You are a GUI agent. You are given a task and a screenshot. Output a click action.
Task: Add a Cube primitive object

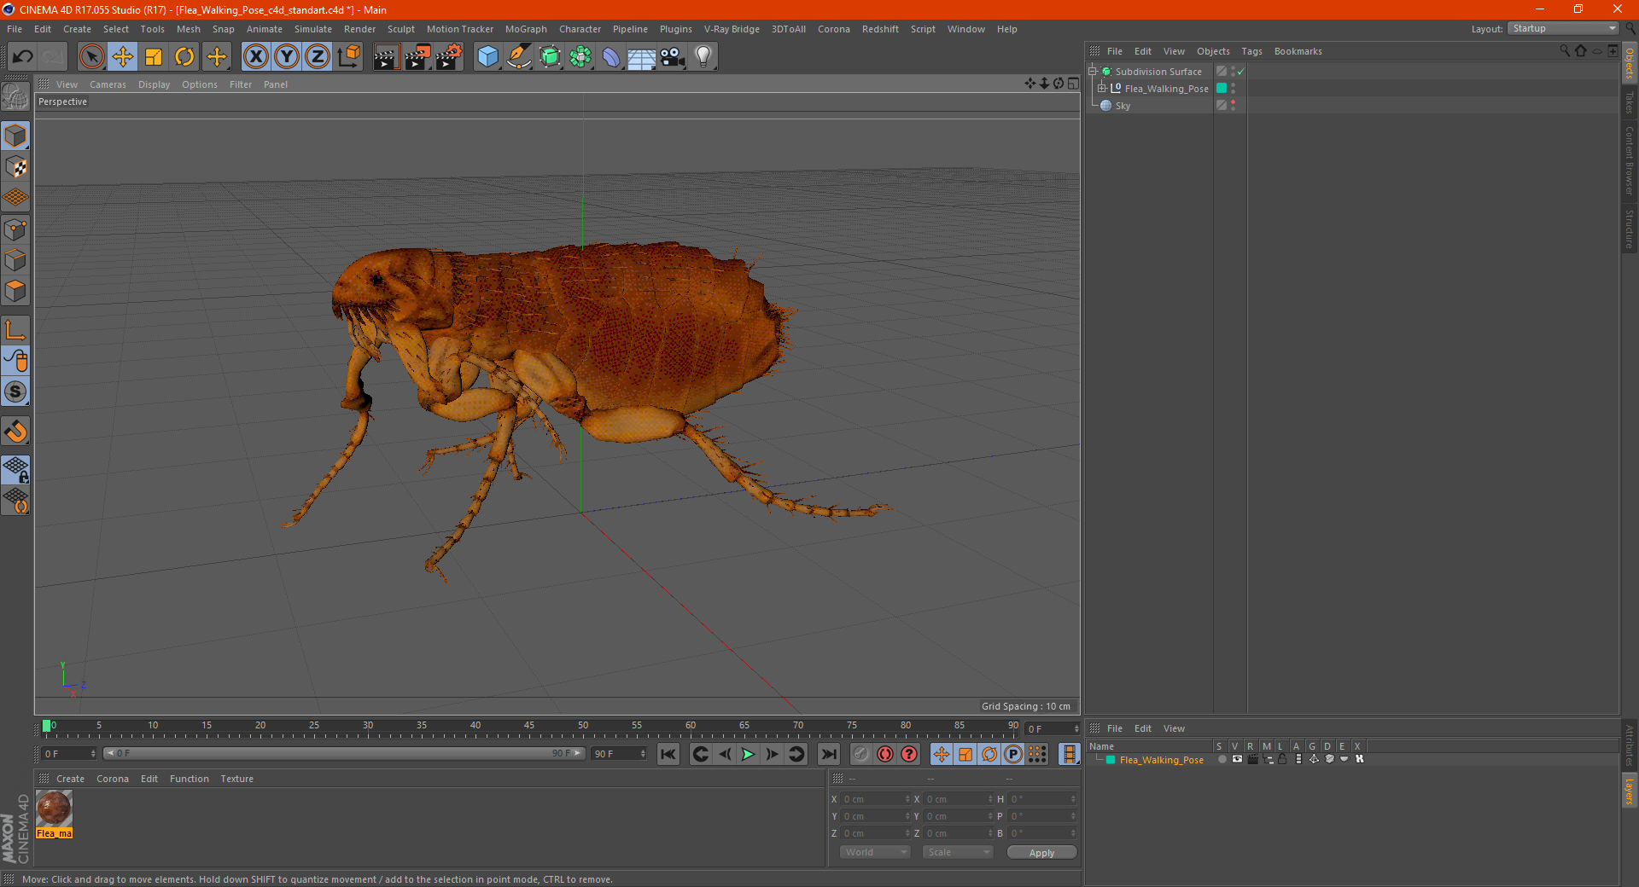tap(487, 57)
